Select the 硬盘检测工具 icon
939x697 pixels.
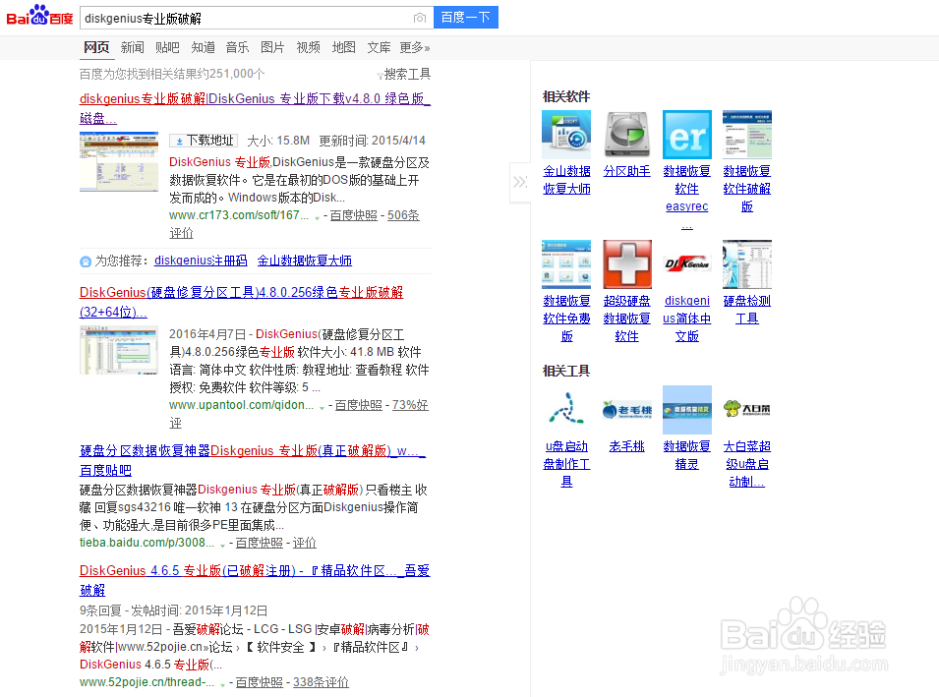point(746,263)
